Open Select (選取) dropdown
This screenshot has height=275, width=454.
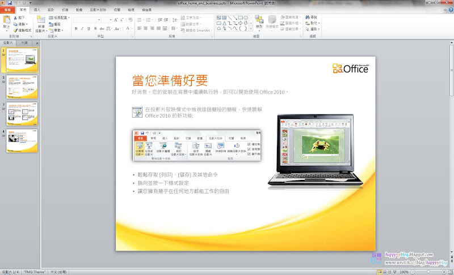pyautogui.click(x=313, y=29)
